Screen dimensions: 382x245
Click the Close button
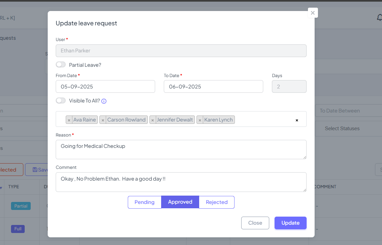pos(255,223)
